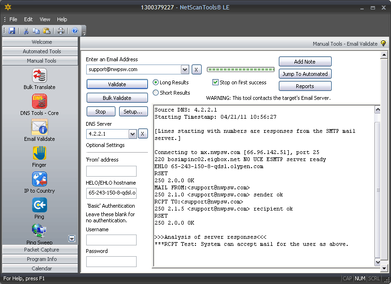391x284 pixels.
Task: Click the results pane scrollbar thumb
Action: pyautogui.click(x=377, y=189)
